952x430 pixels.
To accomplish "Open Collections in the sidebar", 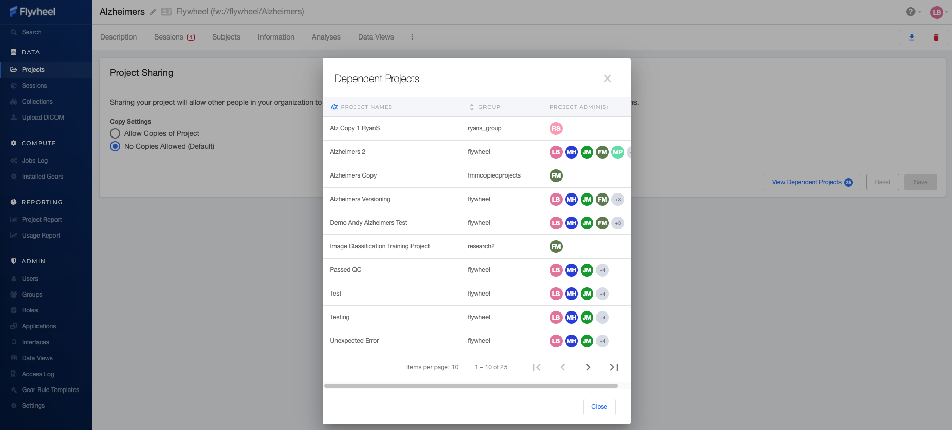I will [37, 102].
